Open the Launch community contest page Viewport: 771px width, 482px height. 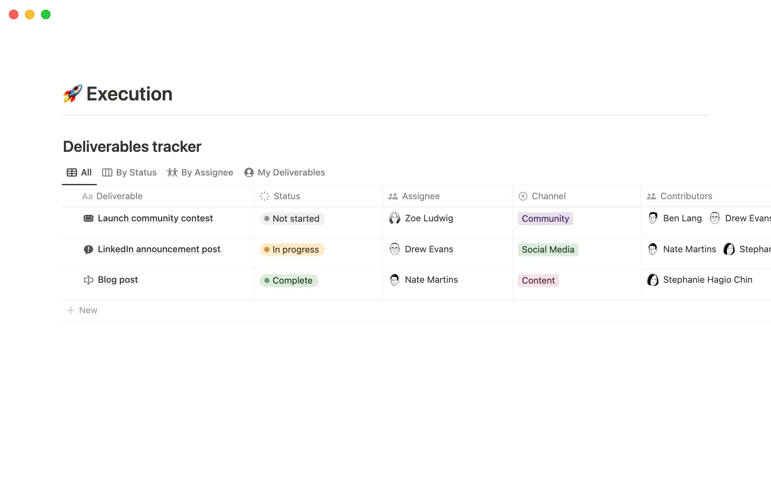pyautogui.click(x=155, y=218)
